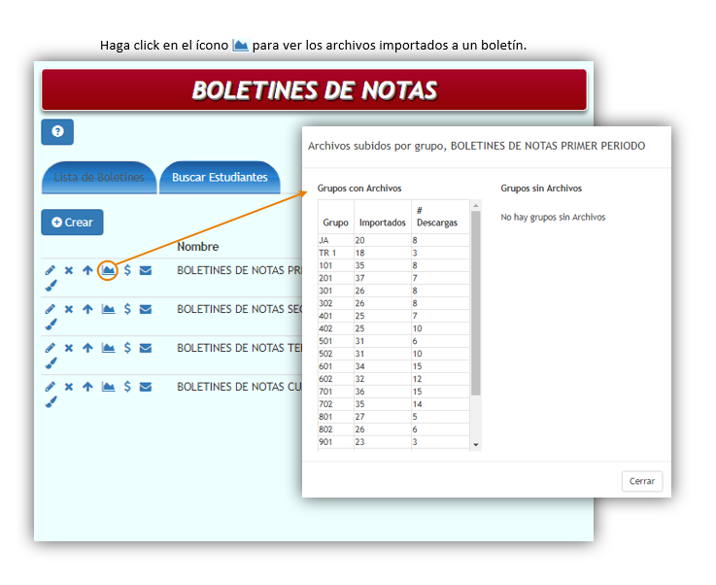Paintbrush icon under BOLETINES DE NOTAS TER row
The width and height of the screenshot is (716, 585).
tap(51, 363)
